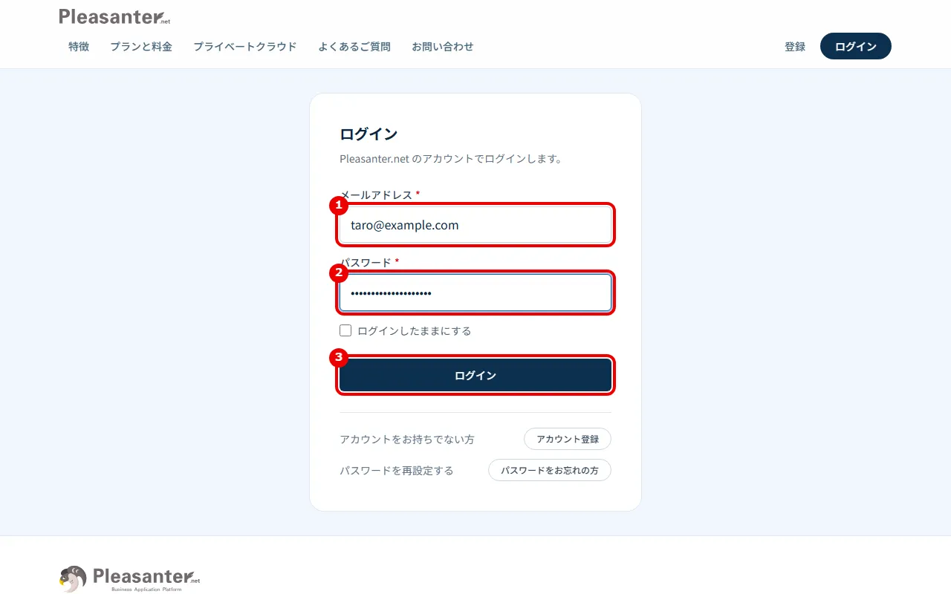Open the プランと料金 page

(x=141, y=47)
